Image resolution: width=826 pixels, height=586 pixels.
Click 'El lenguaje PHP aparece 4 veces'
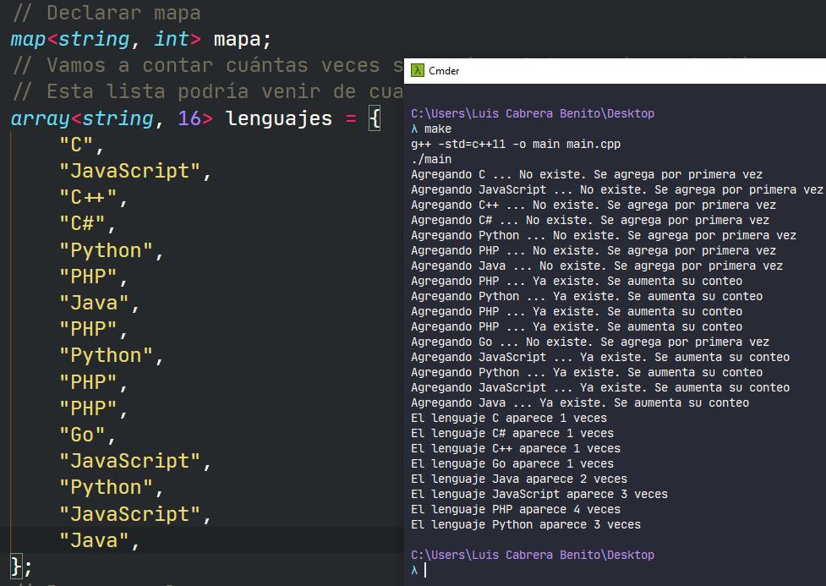pyautogui.click(x=516, y=510)
